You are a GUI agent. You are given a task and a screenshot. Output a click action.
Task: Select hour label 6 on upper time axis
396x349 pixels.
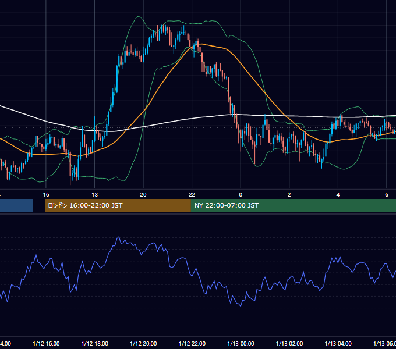pyautogui.click(x=387, y=195)
